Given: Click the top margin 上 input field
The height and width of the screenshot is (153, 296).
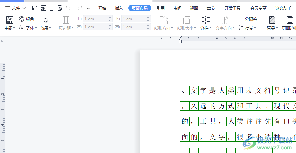Looking at the screenshot, I should click(96, 19).
